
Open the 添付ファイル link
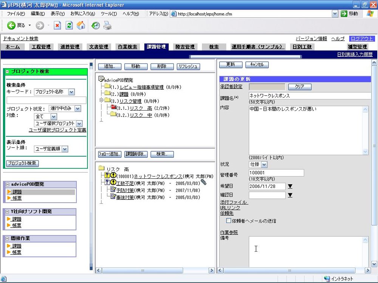[234, 202]
